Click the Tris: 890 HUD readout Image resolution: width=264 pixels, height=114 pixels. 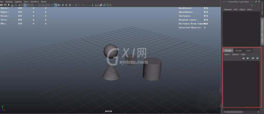click(x=11, y=20)
